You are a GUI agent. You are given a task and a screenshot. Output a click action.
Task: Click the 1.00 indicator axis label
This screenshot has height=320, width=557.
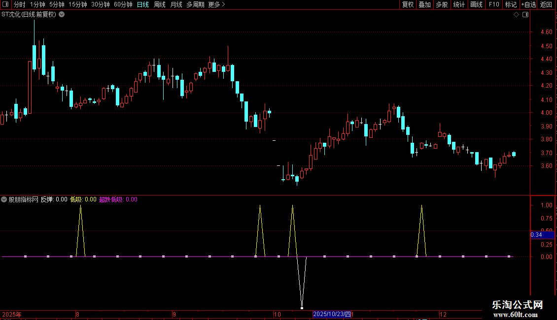click(546, 205)
